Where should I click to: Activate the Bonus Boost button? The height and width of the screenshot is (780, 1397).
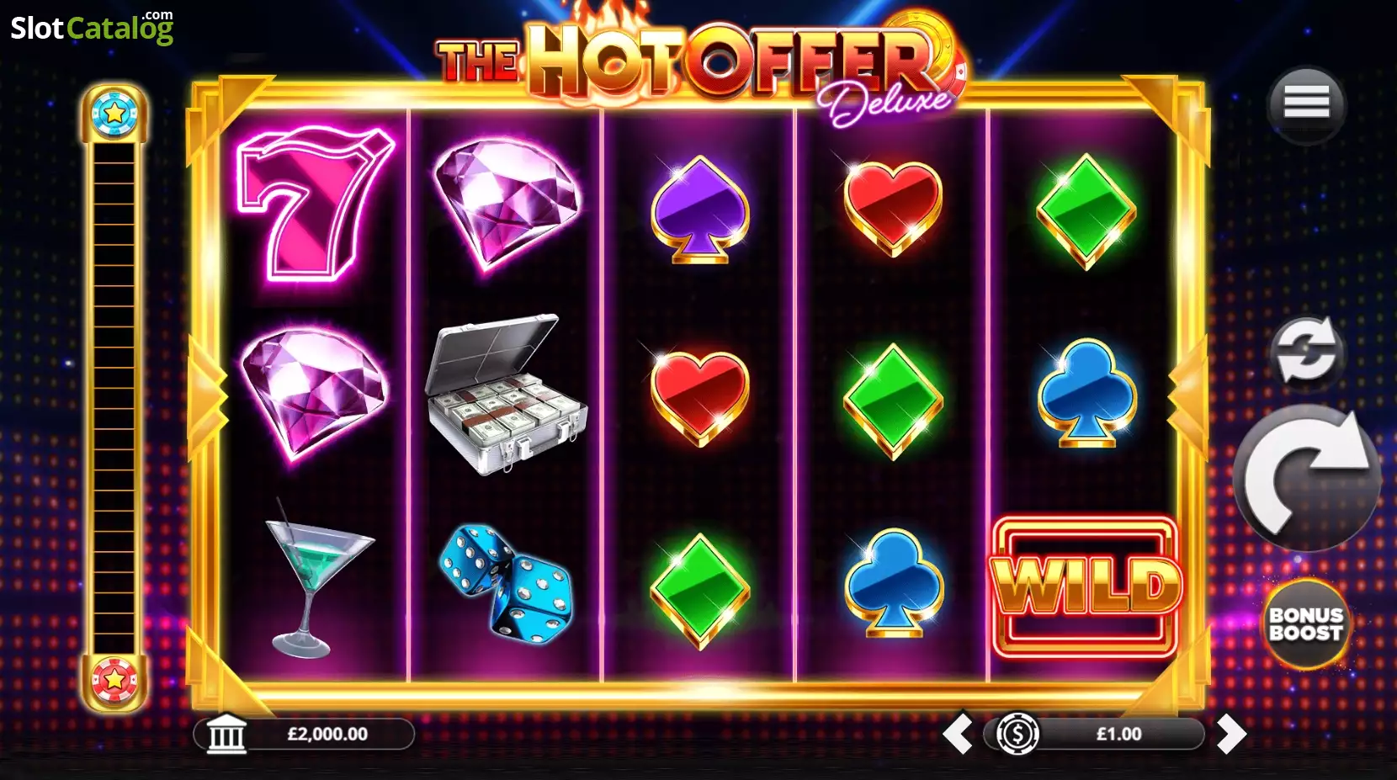coord(1305,623)
